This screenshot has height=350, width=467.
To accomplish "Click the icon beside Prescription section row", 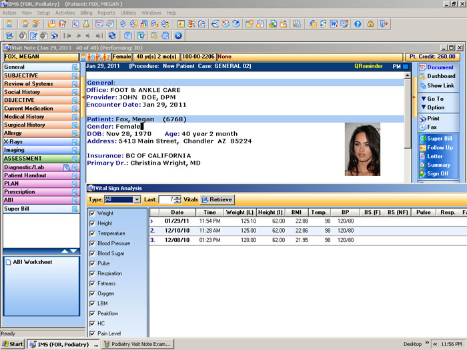I will pos(75,192).
